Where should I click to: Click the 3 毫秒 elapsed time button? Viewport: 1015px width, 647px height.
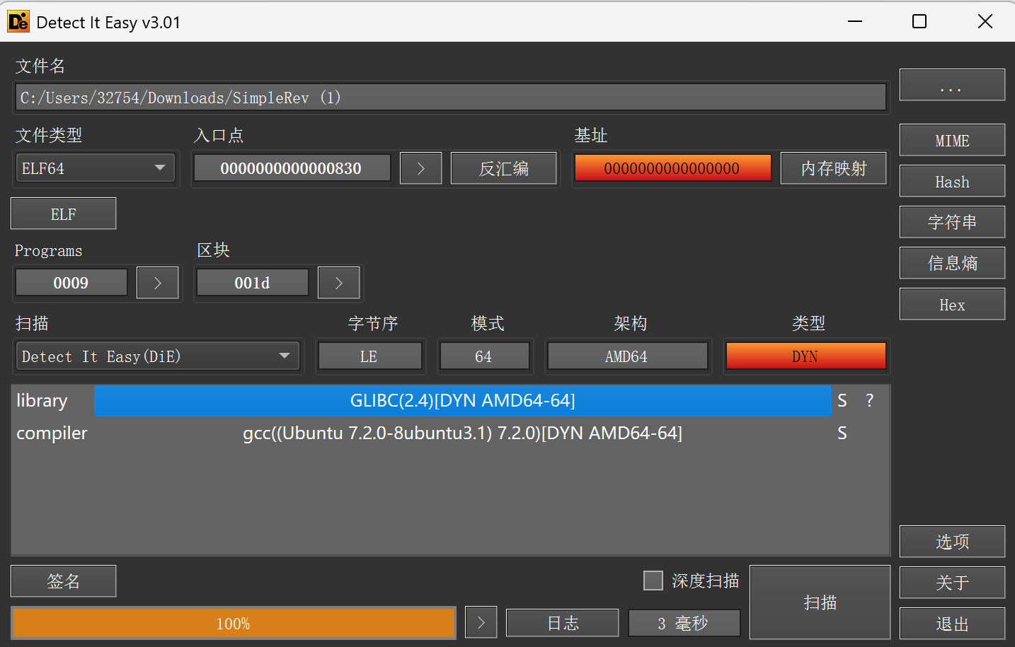pos(684,623)
